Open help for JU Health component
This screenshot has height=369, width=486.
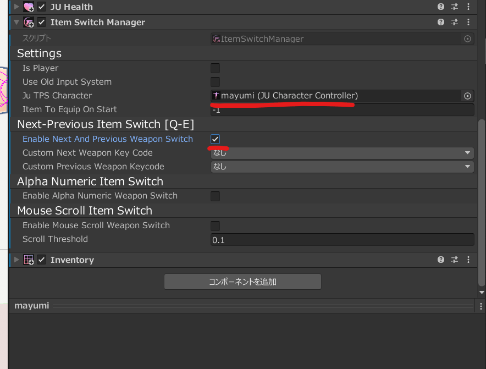coord(440,7)
